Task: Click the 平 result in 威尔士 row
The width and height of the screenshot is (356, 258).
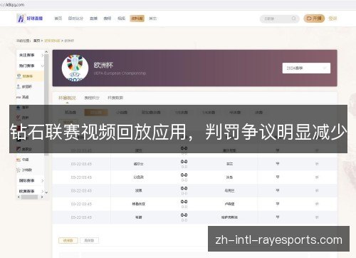Action: click(278, 164)
